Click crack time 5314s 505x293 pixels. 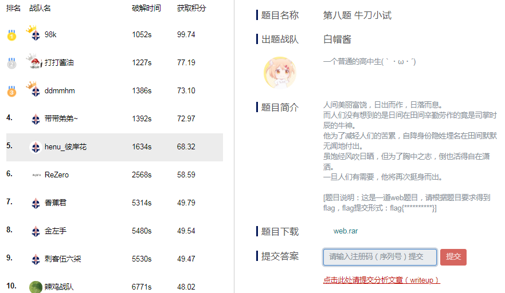click(142, 203)
